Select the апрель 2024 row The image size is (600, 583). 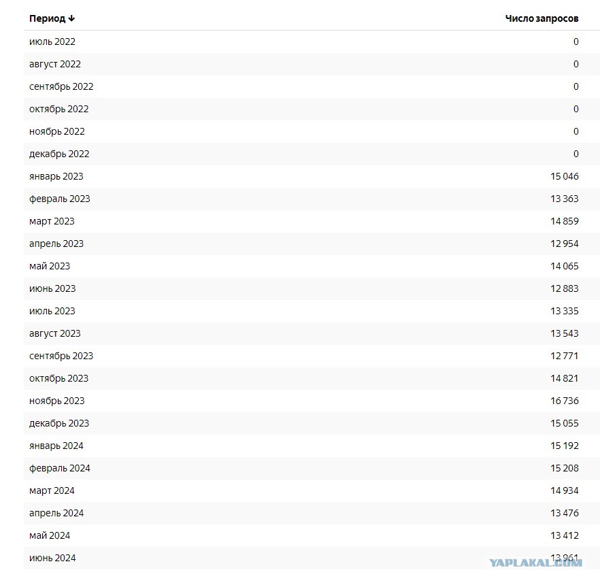[312, 513]
